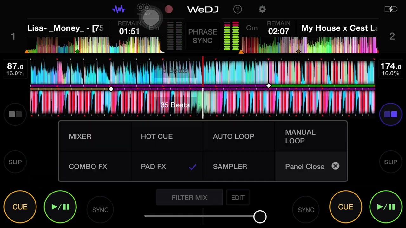The image size is (406, 228).
Task: Open deck 1 tempo 87.0 display
Action: pyautogui.click(x=15, y=69)
